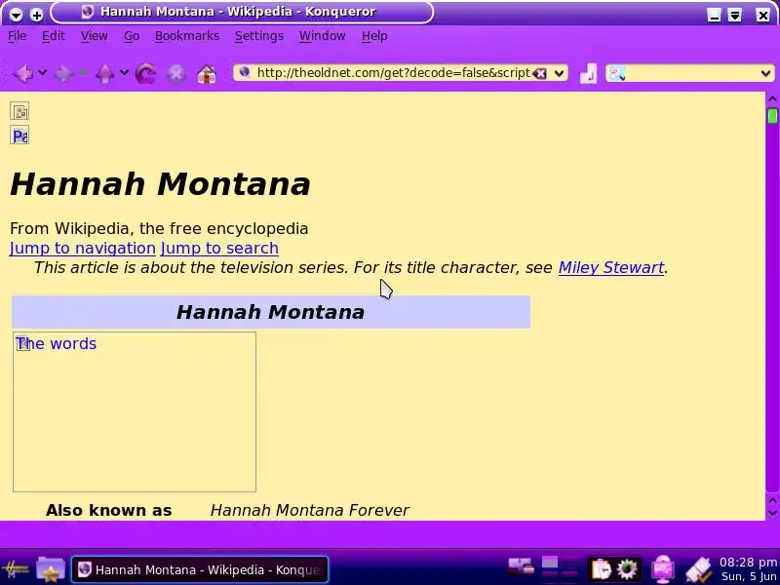Click the 'Pa' placeholder image link
Image resolution: width=780 pixels, height=585 pixels.
(x=19, y=136)
